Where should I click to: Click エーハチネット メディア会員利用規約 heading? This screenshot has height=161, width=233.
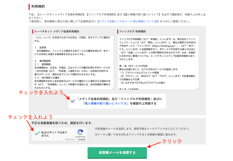click(x=57, y=32)
